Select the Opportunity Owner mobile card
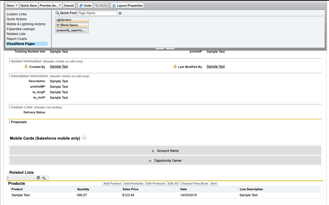 pyautogui.click(x=165, y=160)
